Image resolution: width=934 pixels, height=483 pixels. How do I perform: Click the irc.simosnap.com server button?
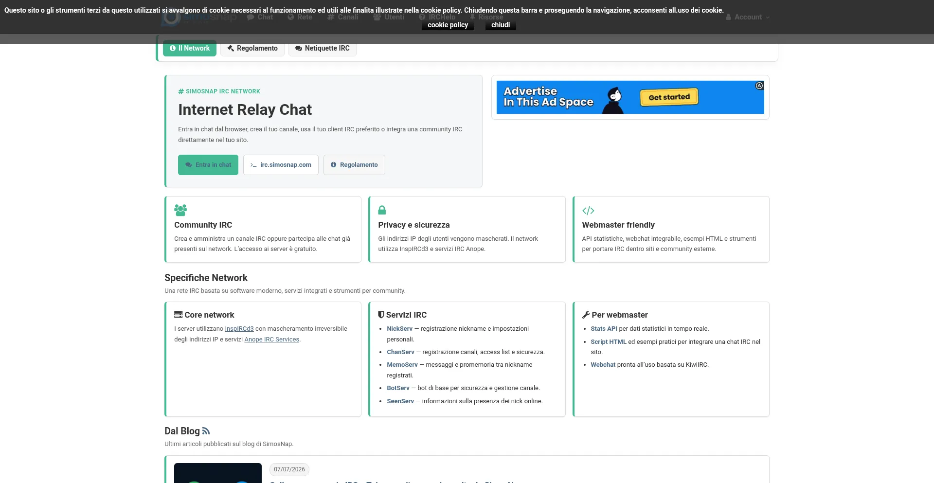[x=281, y=165]
